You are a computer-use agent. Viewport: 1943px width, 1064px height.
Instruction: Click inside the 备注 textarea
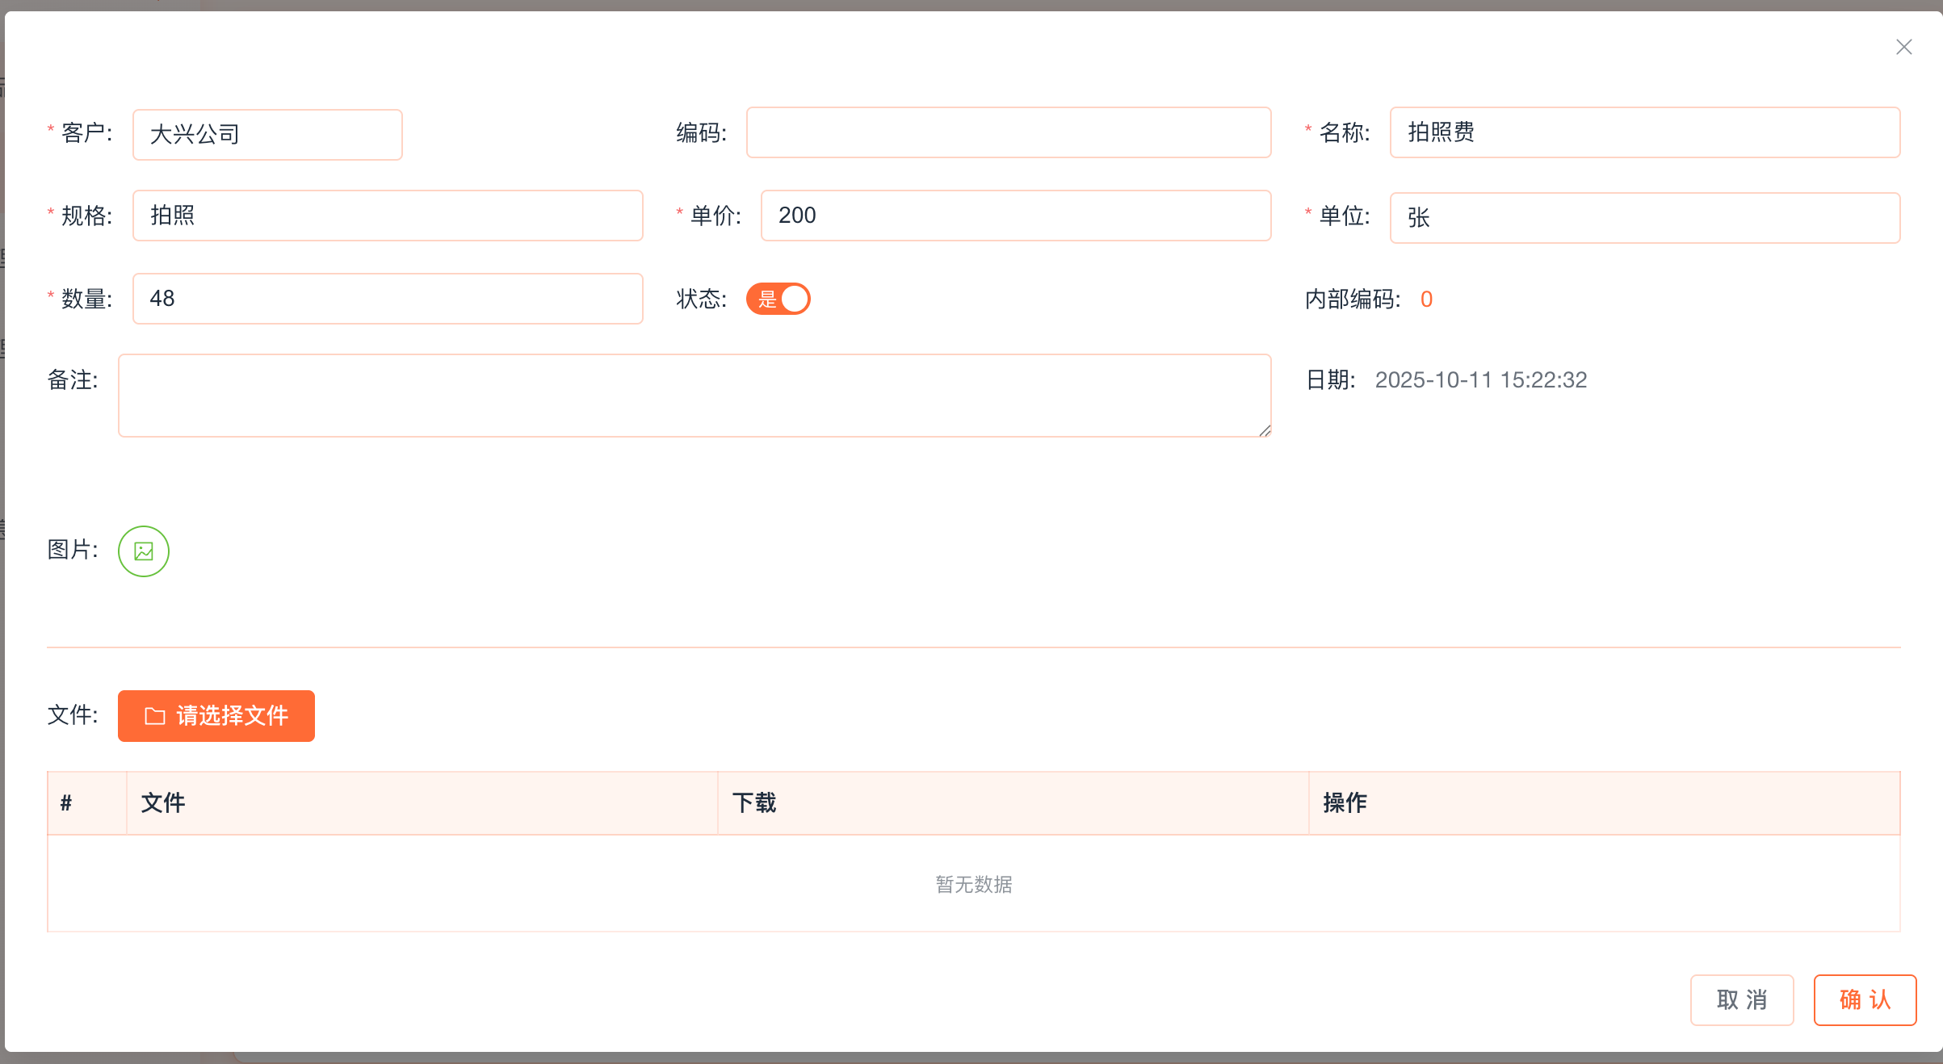point(695,396)
